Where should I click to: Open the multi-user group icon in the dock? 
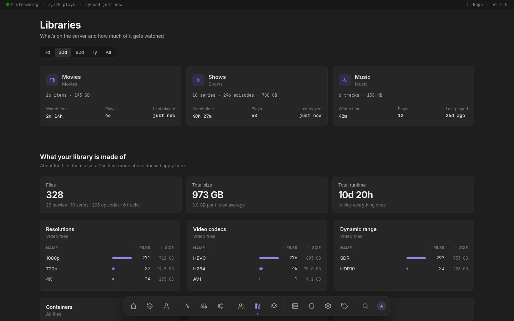(241, 306)
